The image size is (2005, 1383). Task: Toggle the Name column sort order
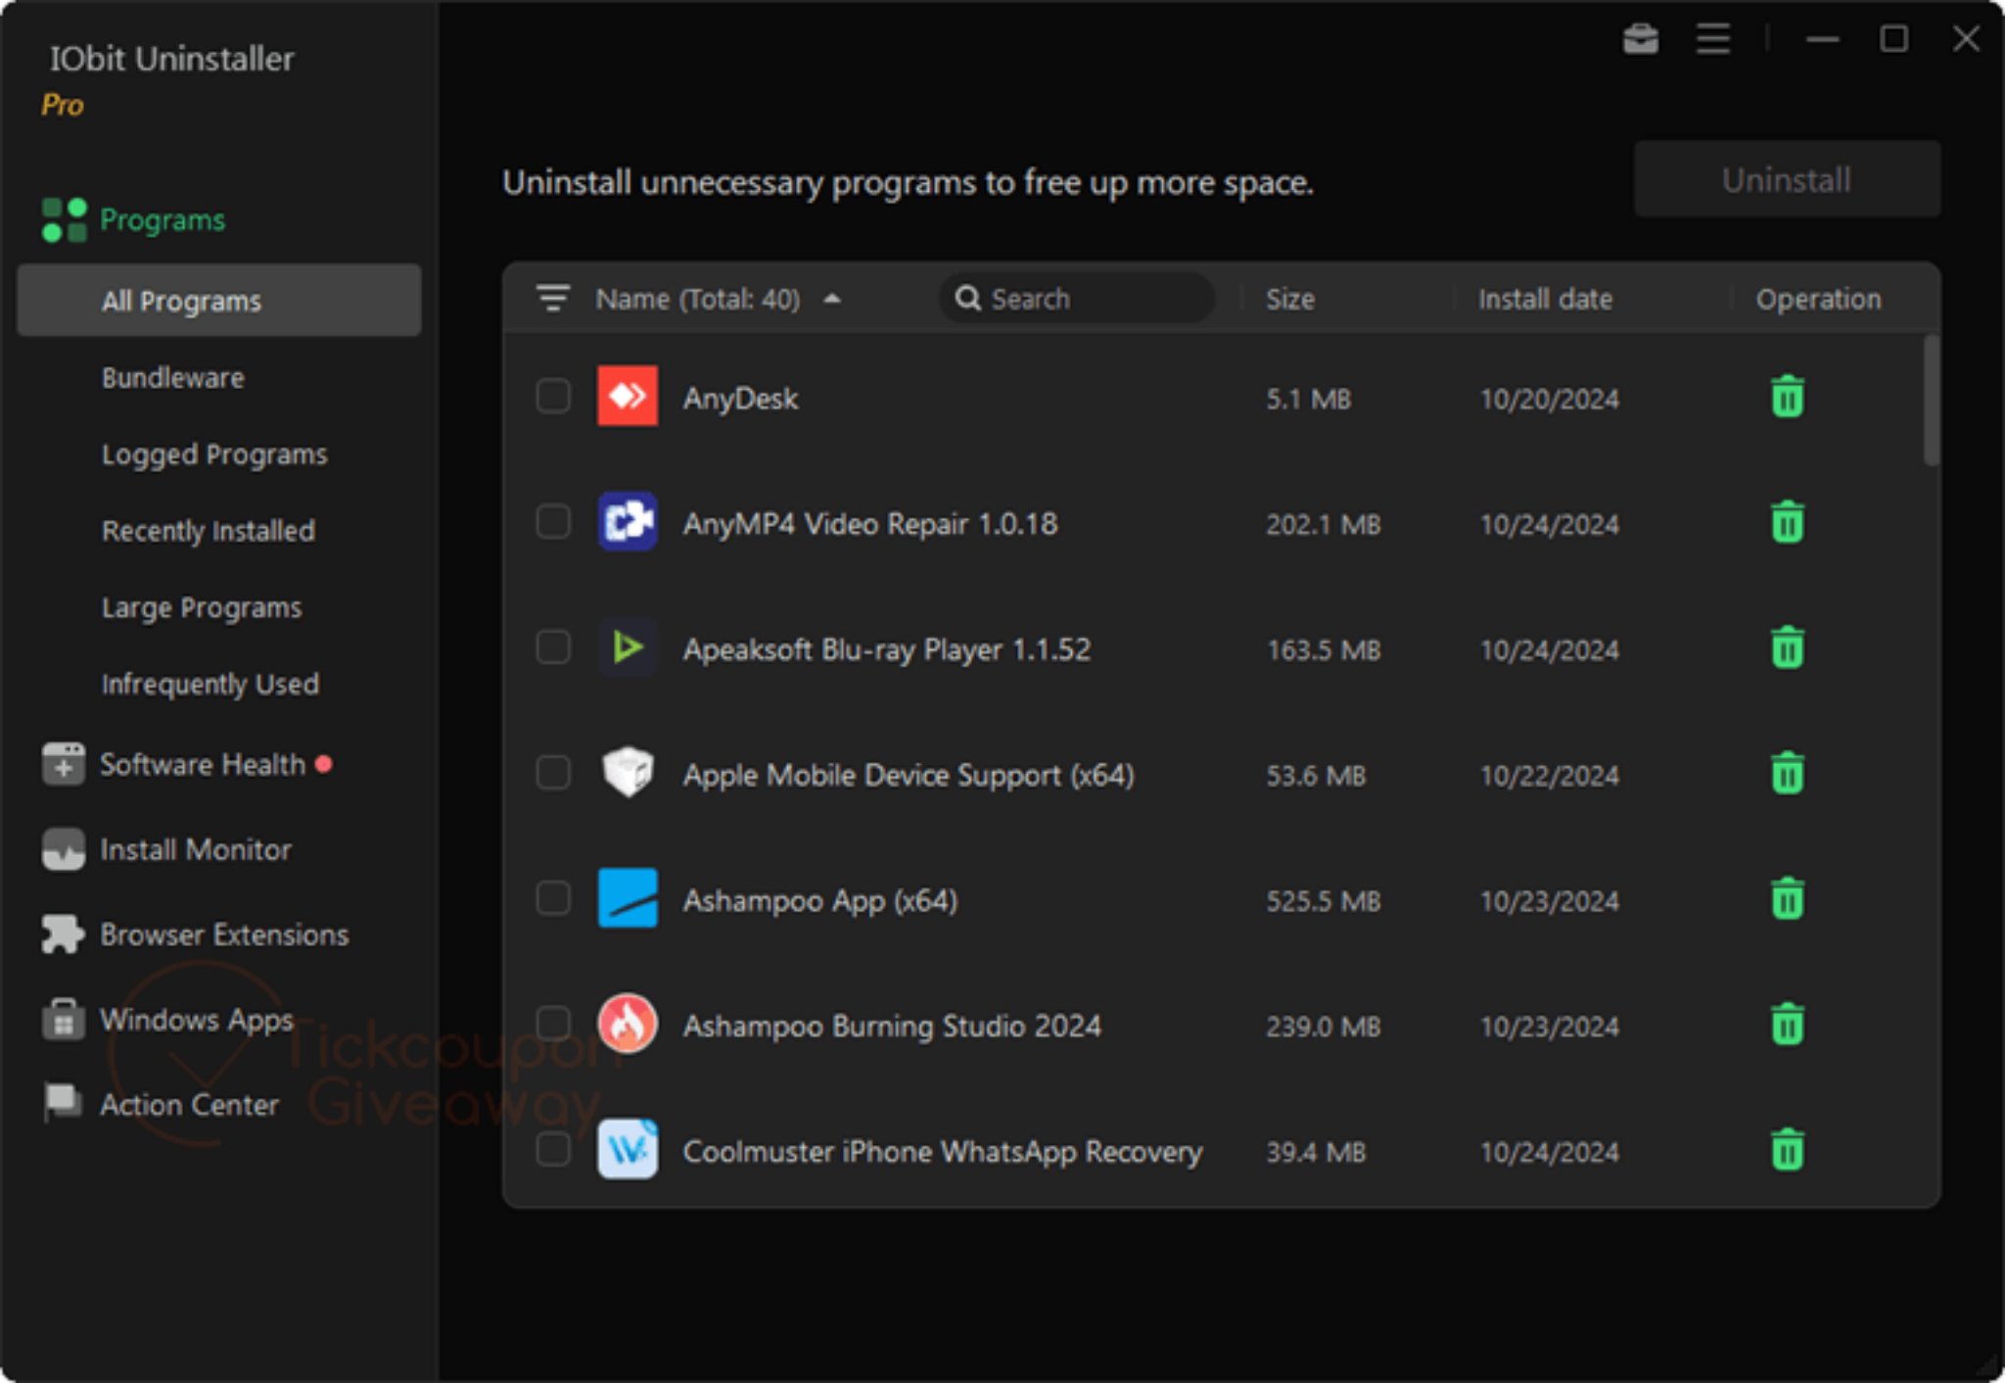coord(833,299)
